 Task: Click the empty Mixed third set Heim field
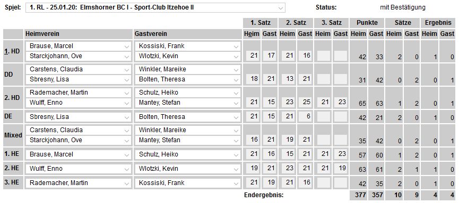[324, 140]
